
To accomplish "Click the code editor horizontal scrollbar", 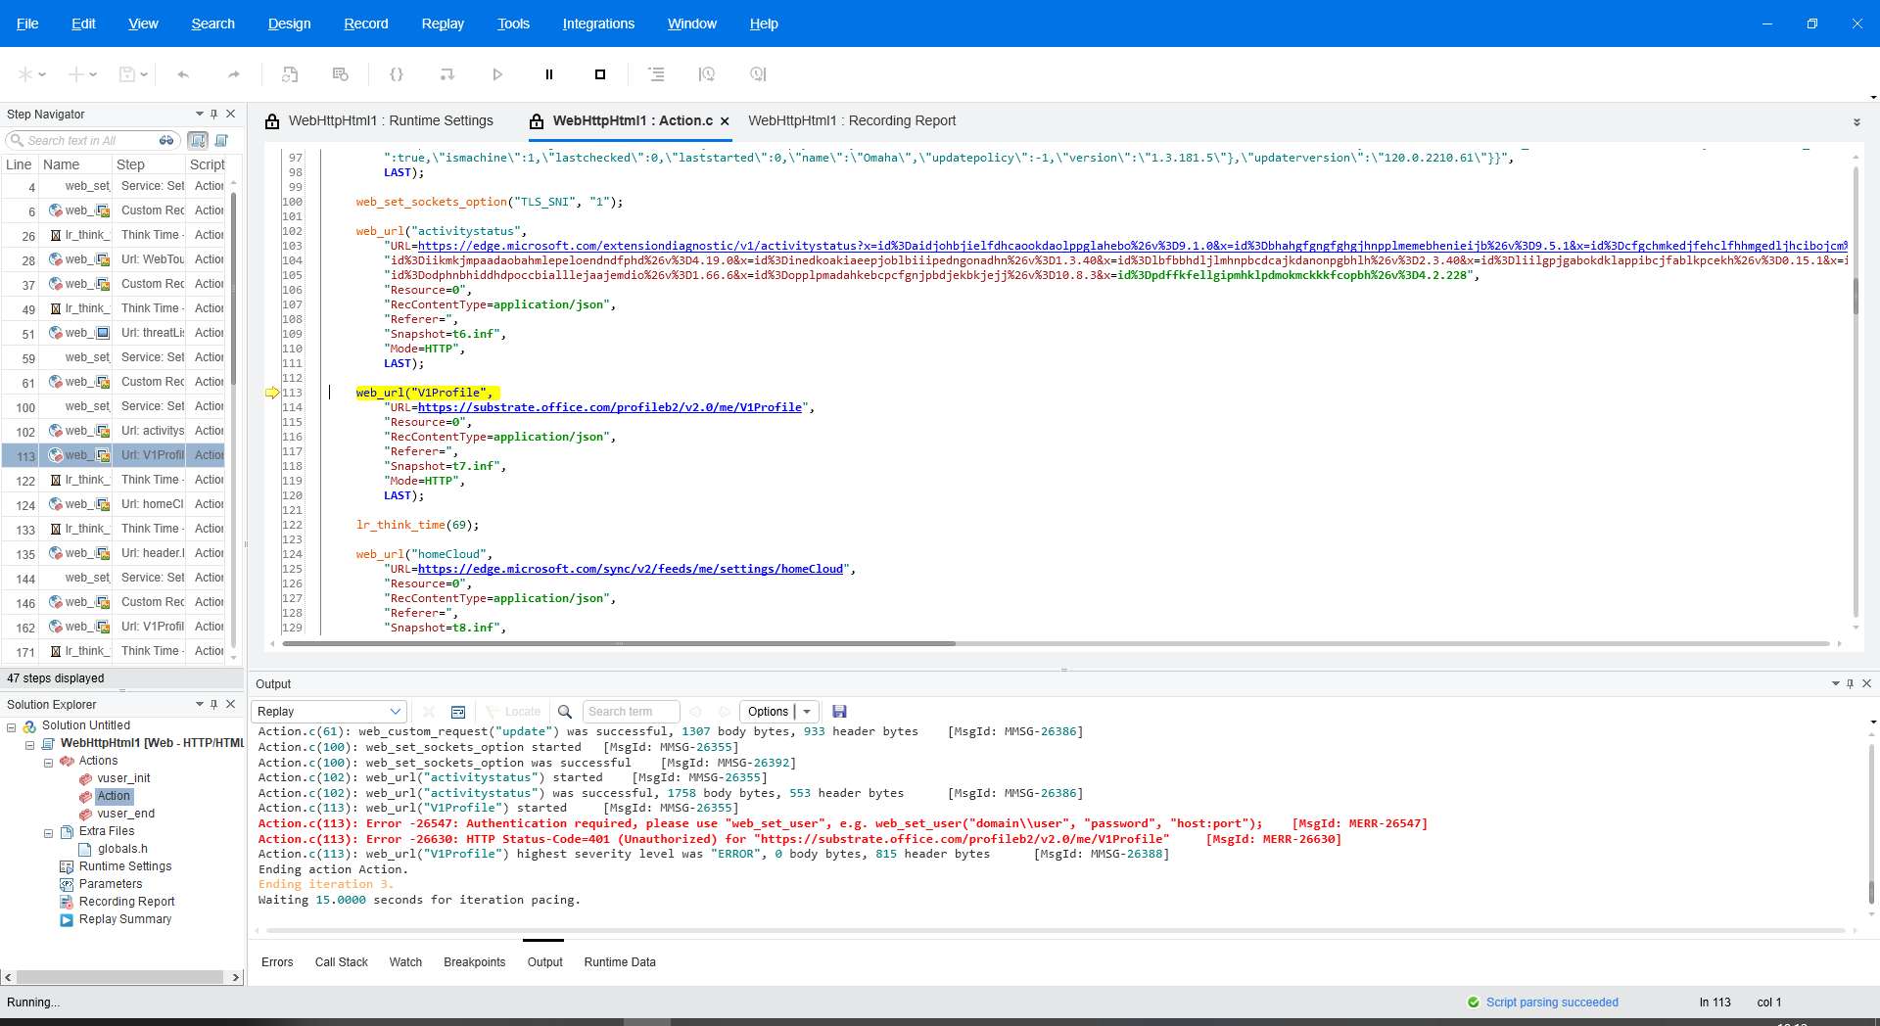I will click(x=619, y=644).
